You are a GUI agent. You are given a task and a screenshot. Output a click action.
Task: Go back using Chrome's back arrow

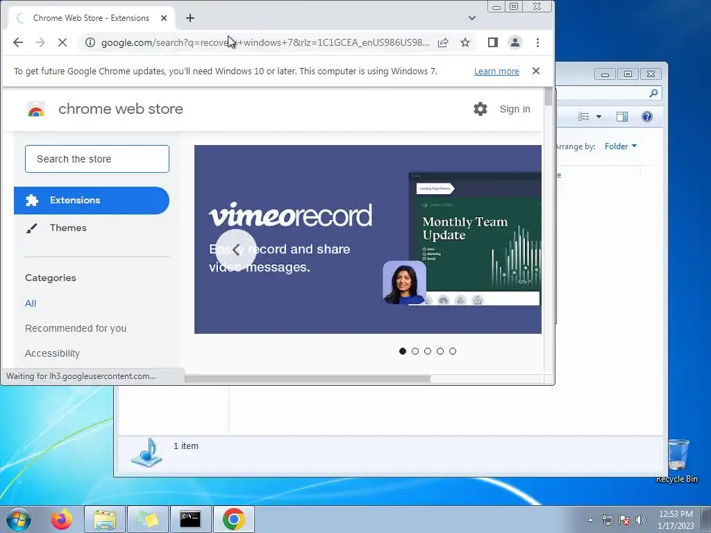(18, 42)
